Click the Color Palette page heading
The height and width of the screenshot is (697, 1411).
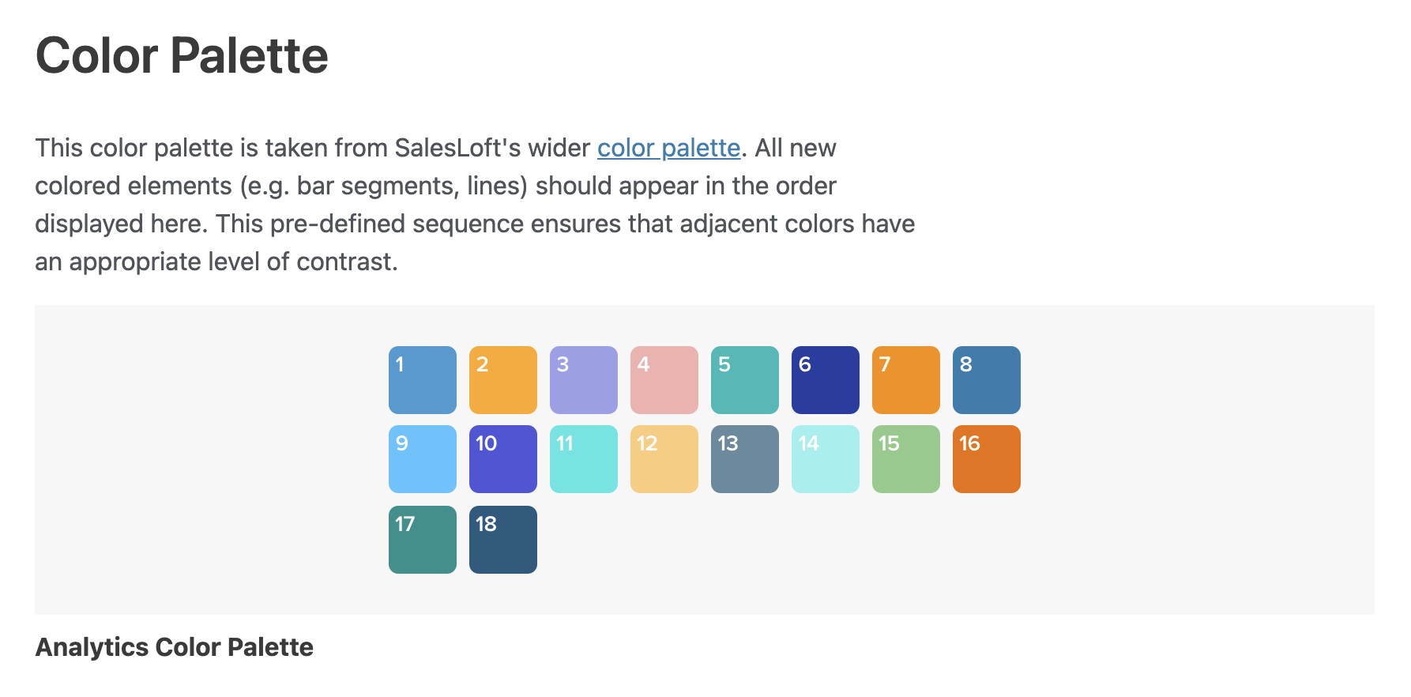(x=182, y=56)
